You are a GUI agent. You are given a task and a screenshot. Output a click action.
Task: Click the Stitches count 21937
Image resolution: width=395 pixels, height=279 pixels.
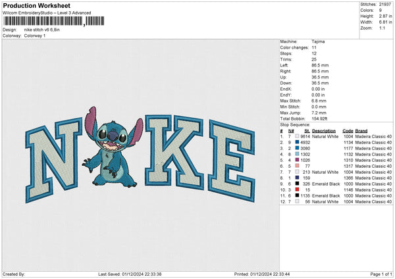[x=386, y=5]
